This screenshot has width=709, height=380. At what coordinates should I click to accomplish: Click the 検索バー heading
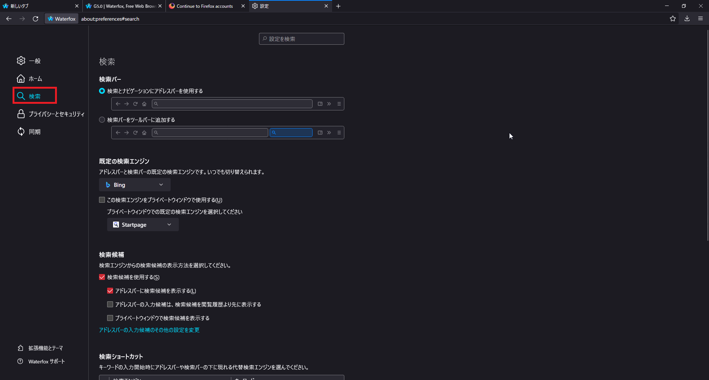[x=110, y=79]
